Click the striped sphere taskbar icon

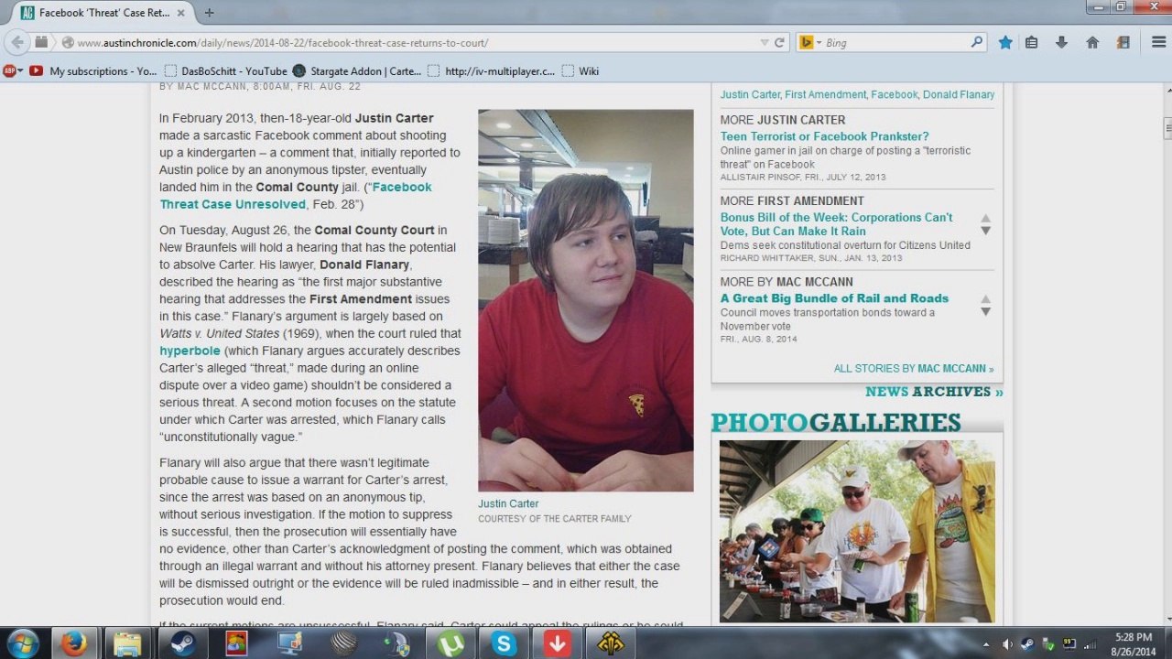(343, 643)
